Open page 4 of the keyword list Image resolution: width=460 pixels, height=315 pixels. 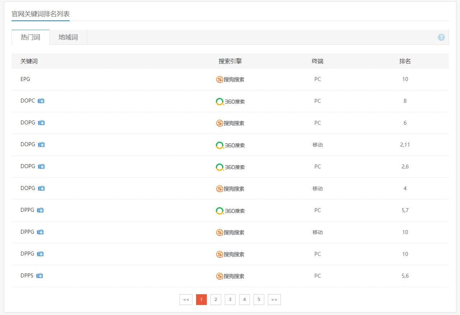tap(244, 300)
